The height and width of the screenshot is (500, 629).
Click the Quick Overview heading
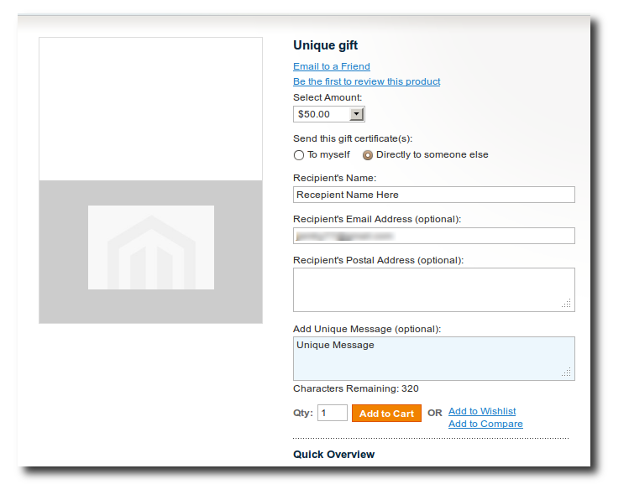tap(333, 455)
